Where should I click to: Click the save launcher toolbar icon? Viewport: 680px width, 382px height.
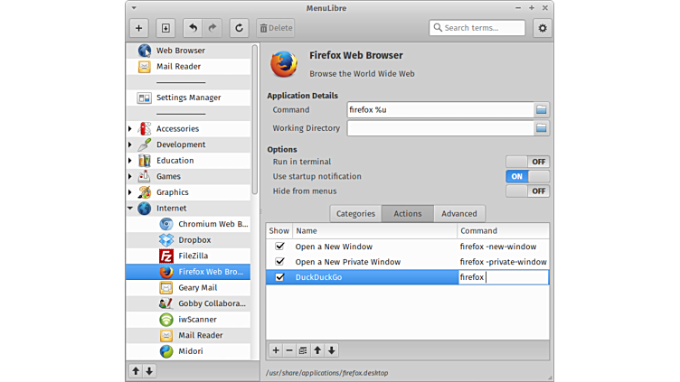click(165, 28)
